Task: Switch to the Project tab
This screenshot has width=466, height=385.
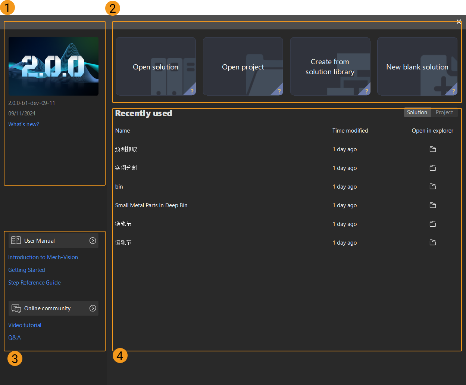Action: point(444,112)
